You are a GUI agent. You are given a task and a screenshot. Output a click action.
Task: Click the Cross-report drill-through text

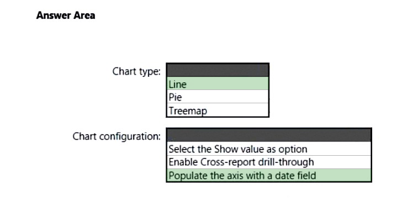pos(257,162)
